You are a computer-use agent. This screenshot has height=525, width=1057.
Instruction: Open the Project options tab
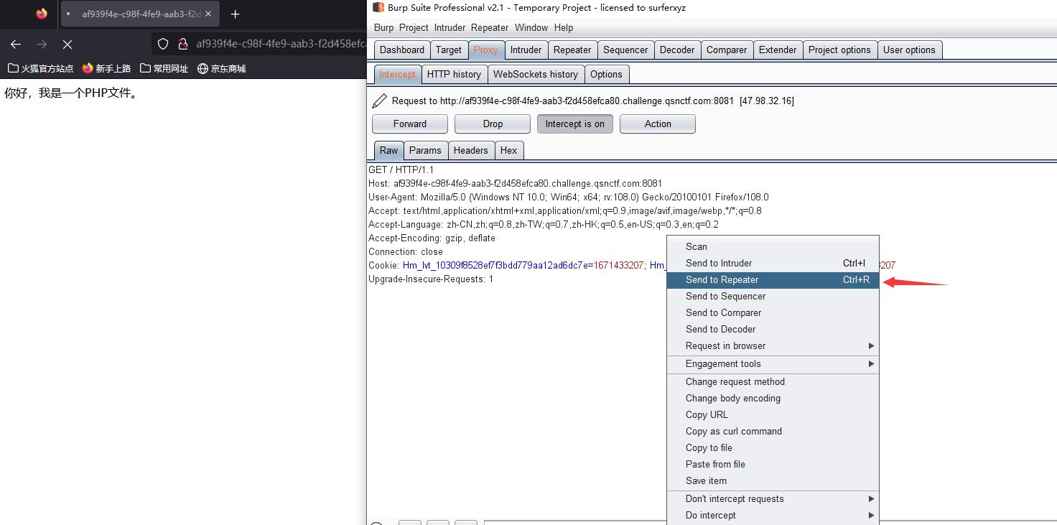pos(839,50)
